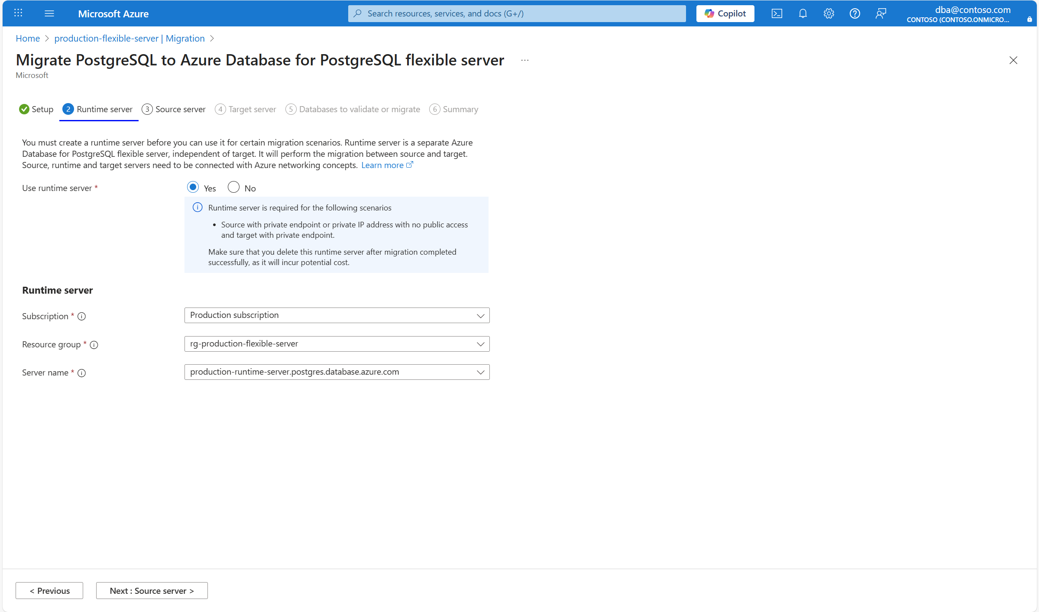Select No for Use runtime server
The height and width of the screenshot is (612, 1039).
pyautogui.click(x=233, y=187)
